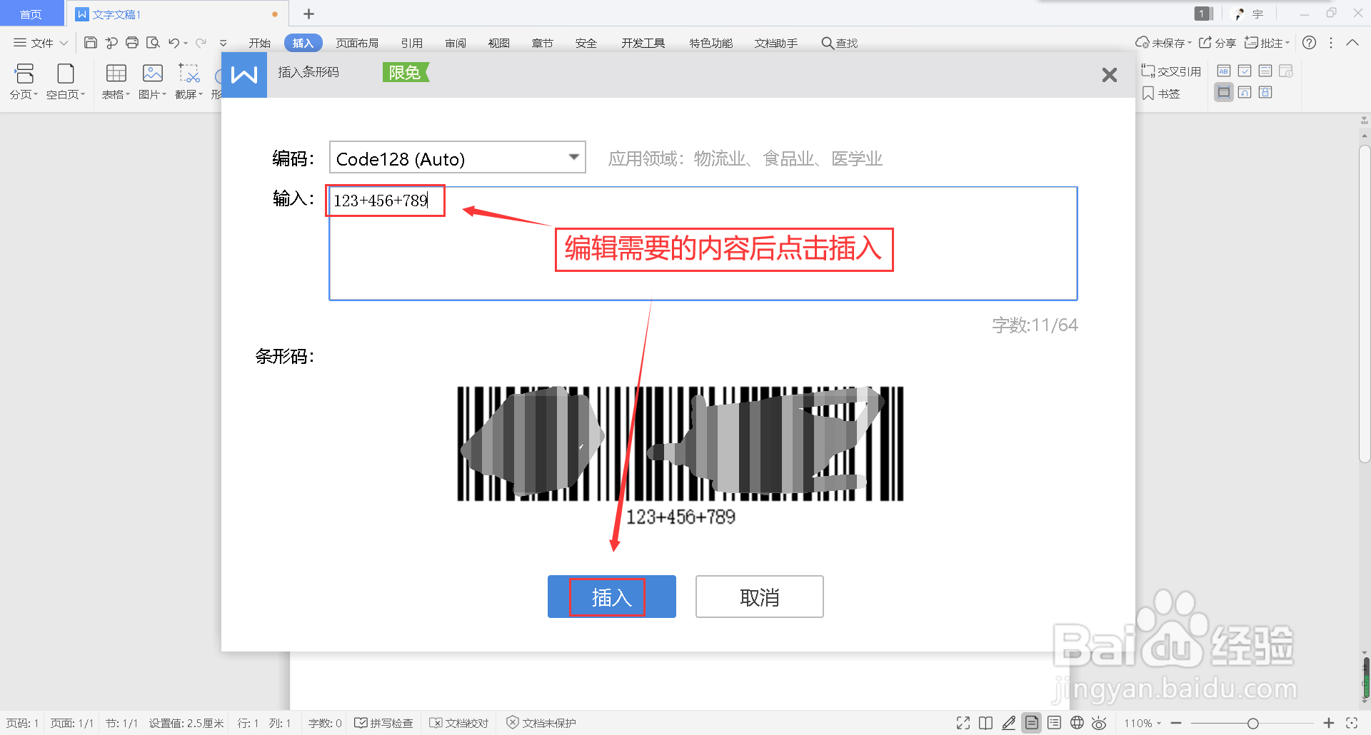1371x735 pixels.
Task: Open the 文件 menu dropdown
Action: tap(41, 43)
